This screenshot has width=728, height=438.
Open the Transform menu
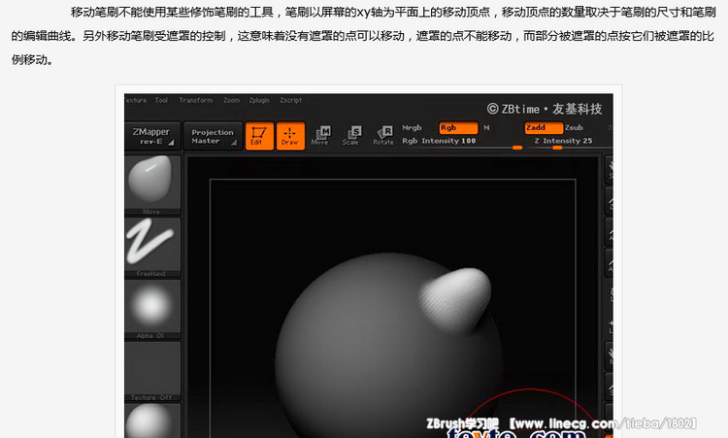coord(196,100)
